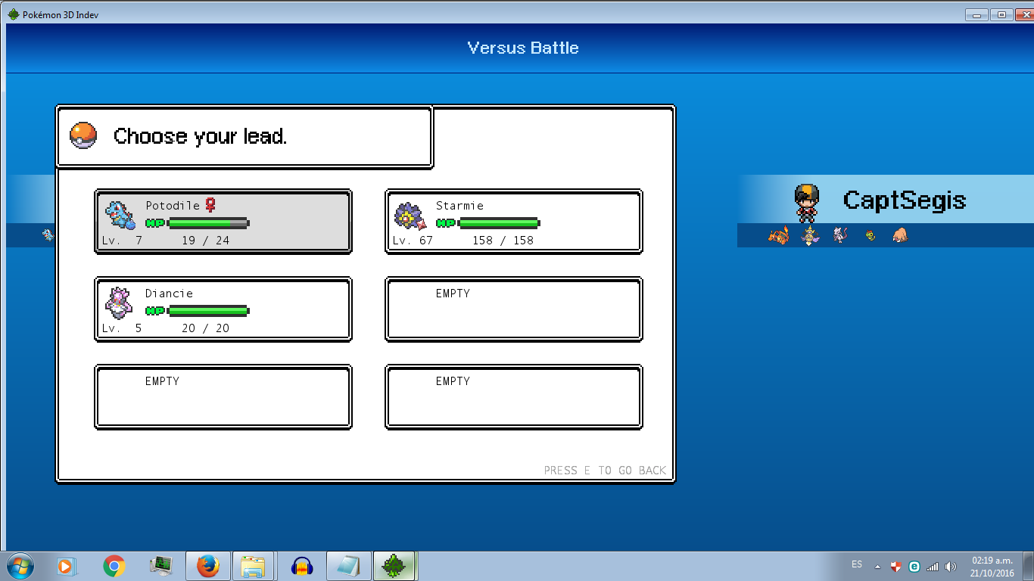Click opponent's Charizard icon
This screenshot has width=1034, height=581.
[x=779, y=235]
